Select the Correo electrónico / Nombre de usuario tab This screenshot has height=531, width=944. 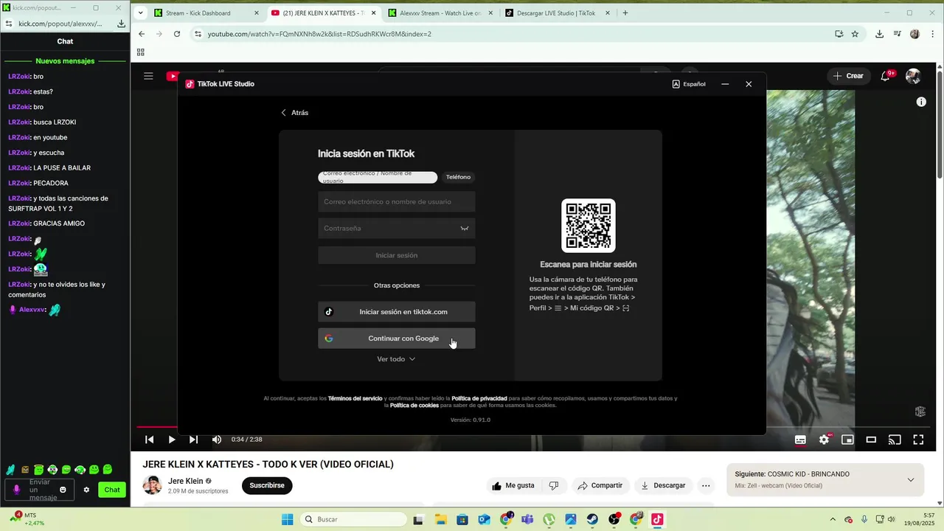pos(378,177)
